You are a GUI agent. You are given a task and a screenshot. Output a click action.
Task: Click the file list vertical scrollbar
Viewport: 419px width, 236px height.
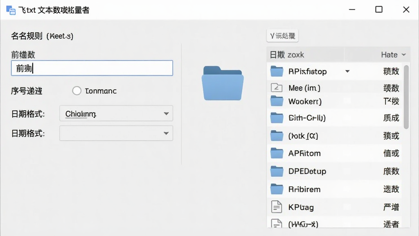tap(406, 97)
